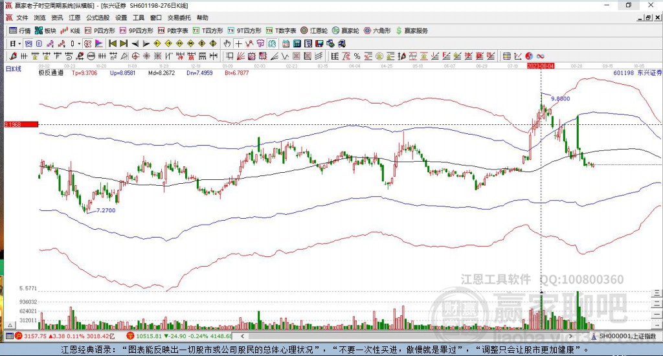Screen dimensions: 663x356
Task: Jump to last bar icon
Action: tap(124, 43)
